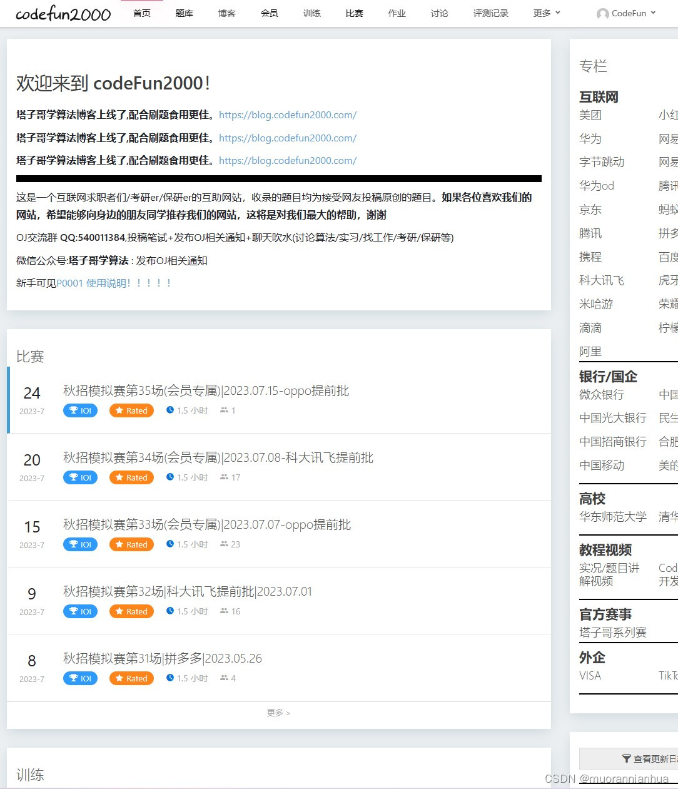
Task: Open 华为 in the 互联网 column
Action: [590, 139]
